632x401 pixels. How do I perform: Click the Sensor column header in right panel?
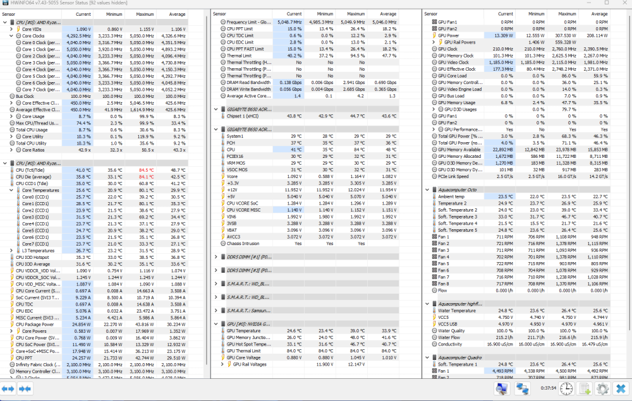[431, 13]
